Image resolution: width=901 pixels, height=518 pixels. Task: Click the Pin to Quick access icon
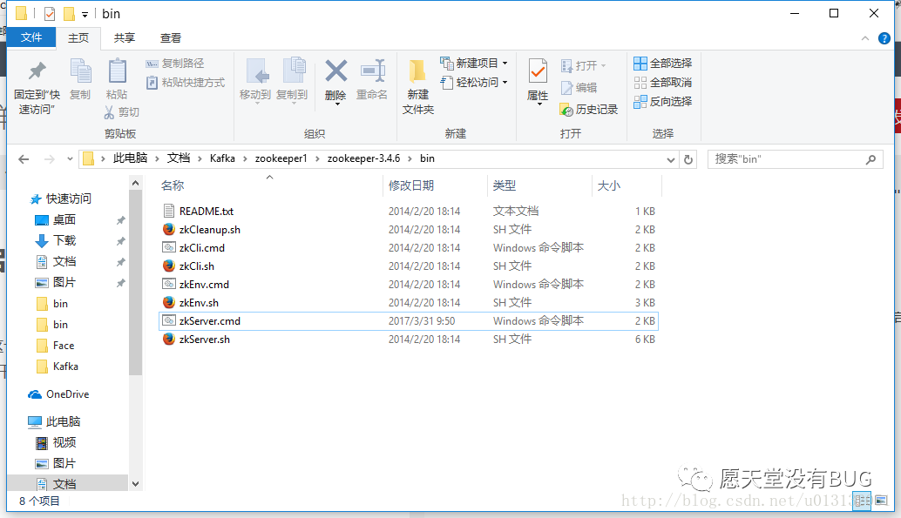[x=37, y=71]
